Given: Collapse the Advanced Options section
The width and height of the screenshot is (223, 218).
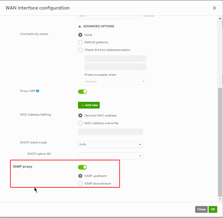Looking at the screenshot, I should tap(96, 26).
